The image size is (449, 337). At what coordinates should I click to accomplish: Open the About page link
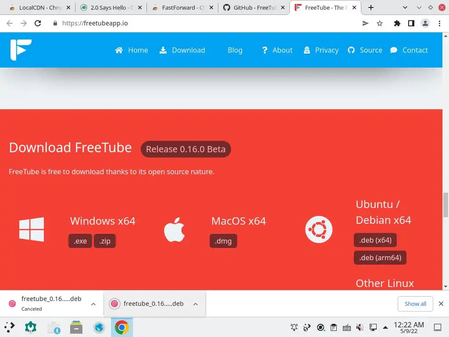pyautogui.click(x=277, y=50)
